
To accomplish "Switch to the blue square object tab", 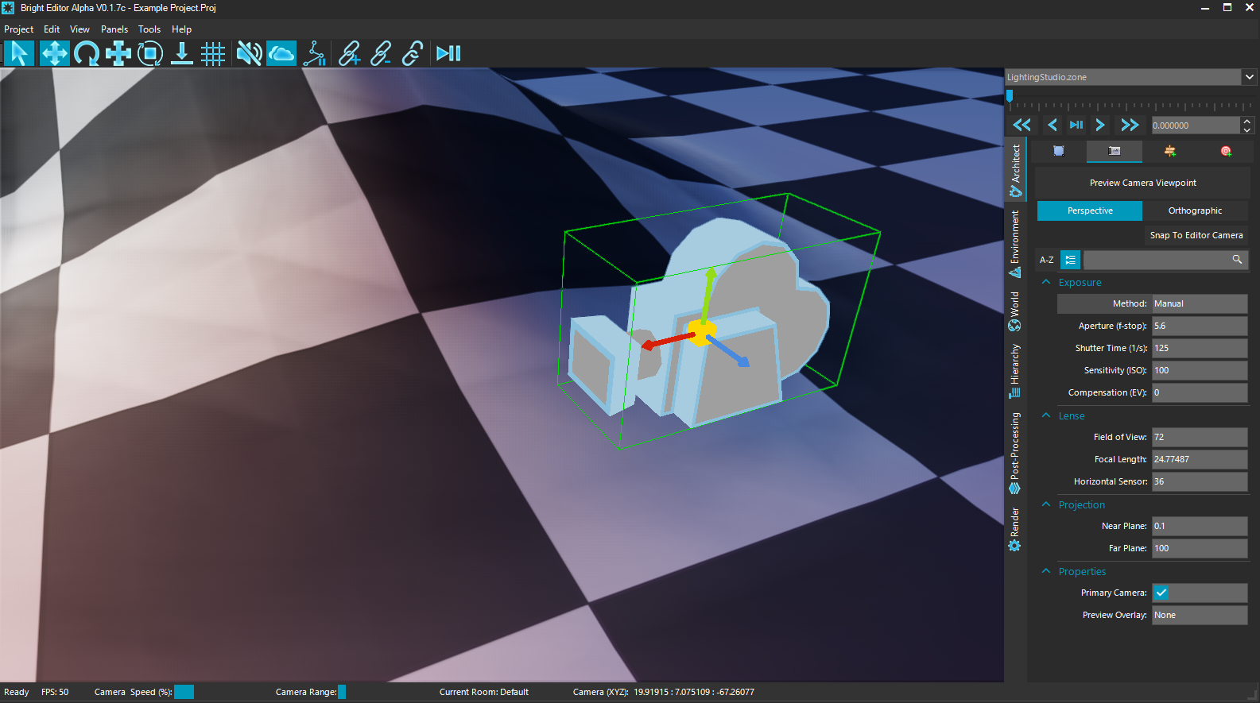I will point(1059,151).
